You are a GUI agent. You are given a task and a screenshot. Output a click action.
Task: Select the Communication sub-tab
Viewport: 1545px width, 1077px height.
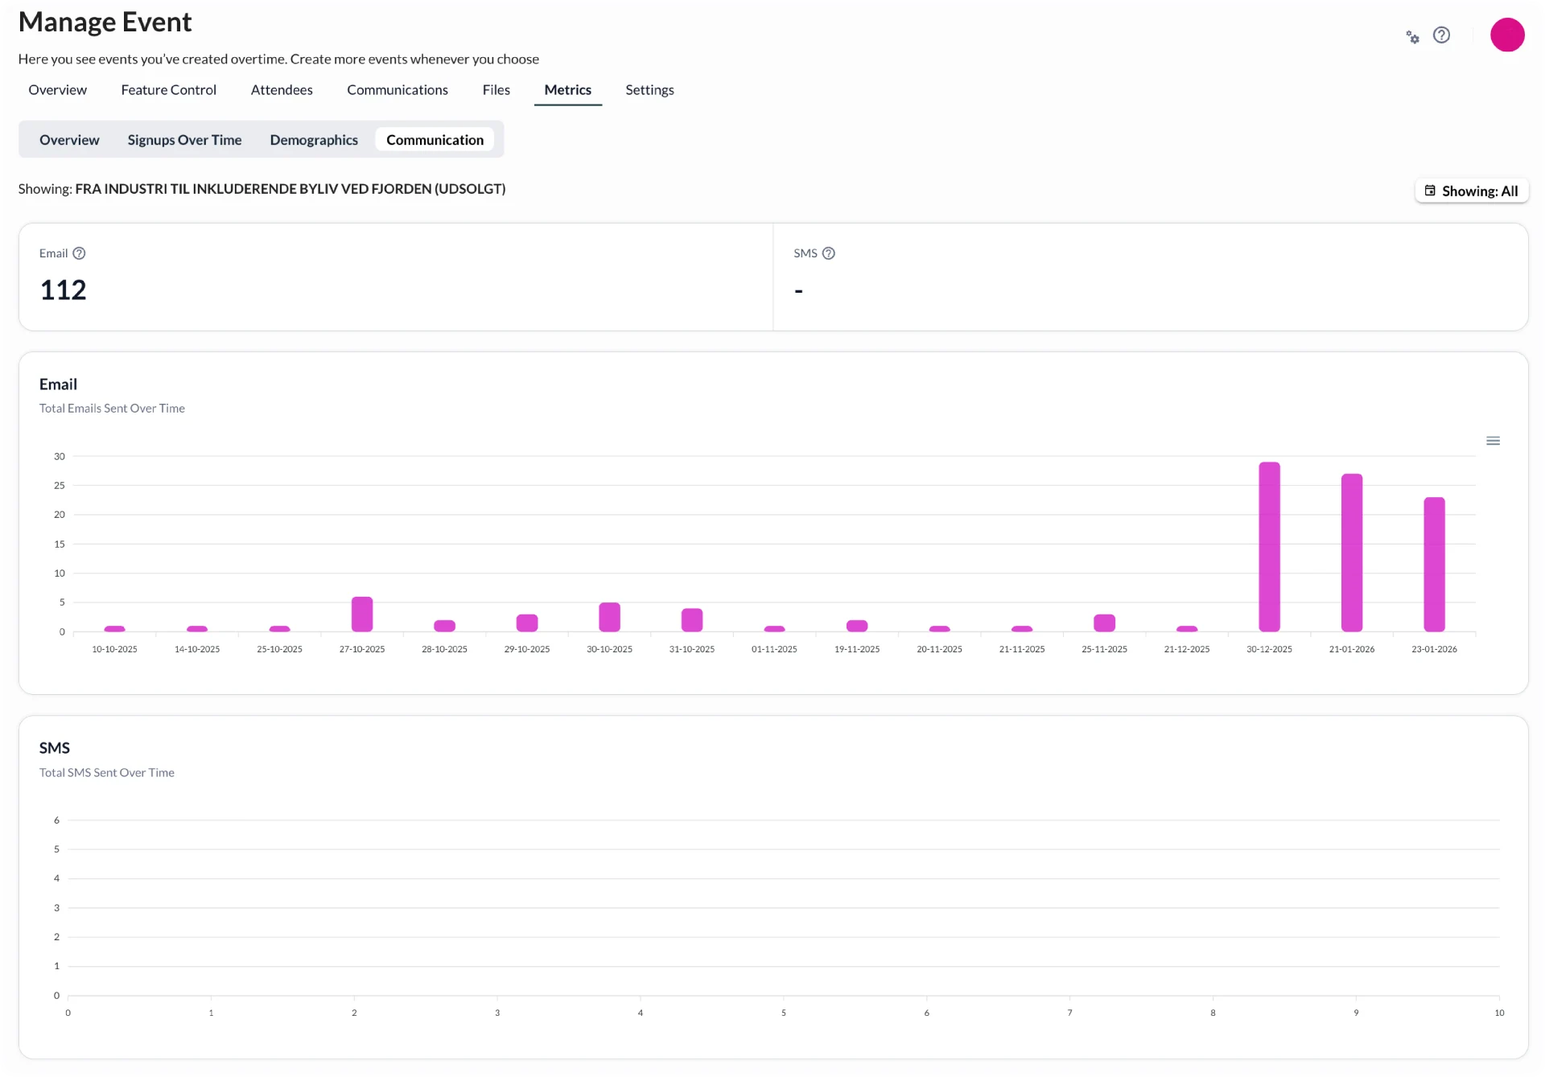pyautogui.click(x=435, y=140)
